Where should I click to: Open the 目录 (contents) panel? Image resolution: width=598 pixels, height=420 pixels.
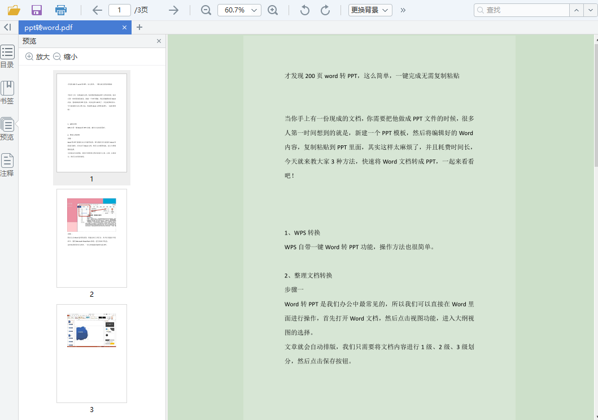pos(7,55)
